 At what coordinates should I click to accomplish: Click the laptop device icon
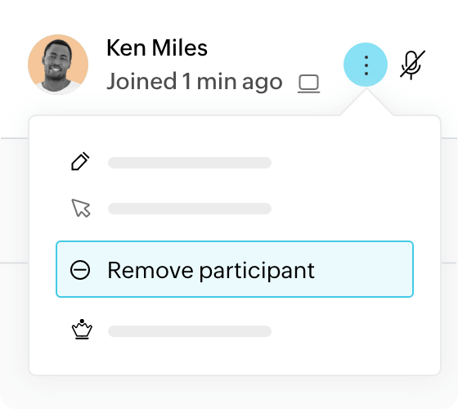[x=309, y=83]
